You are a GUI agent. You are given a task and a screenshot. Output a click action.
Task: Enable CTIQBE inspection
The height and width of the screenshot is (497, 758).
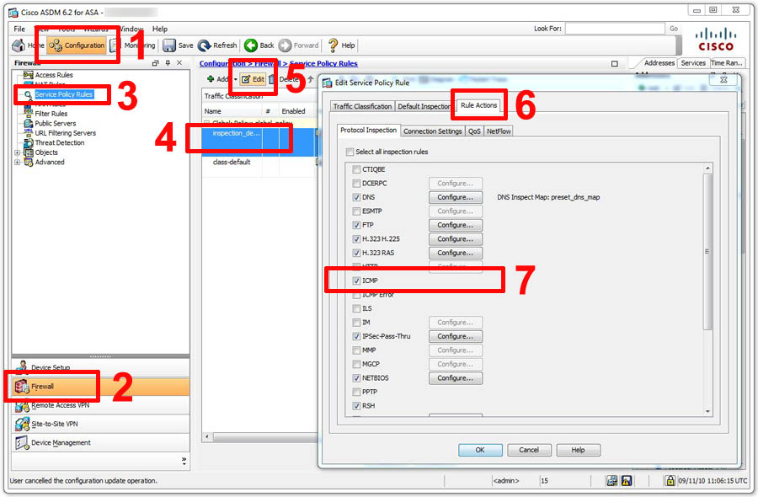point(356,169)
